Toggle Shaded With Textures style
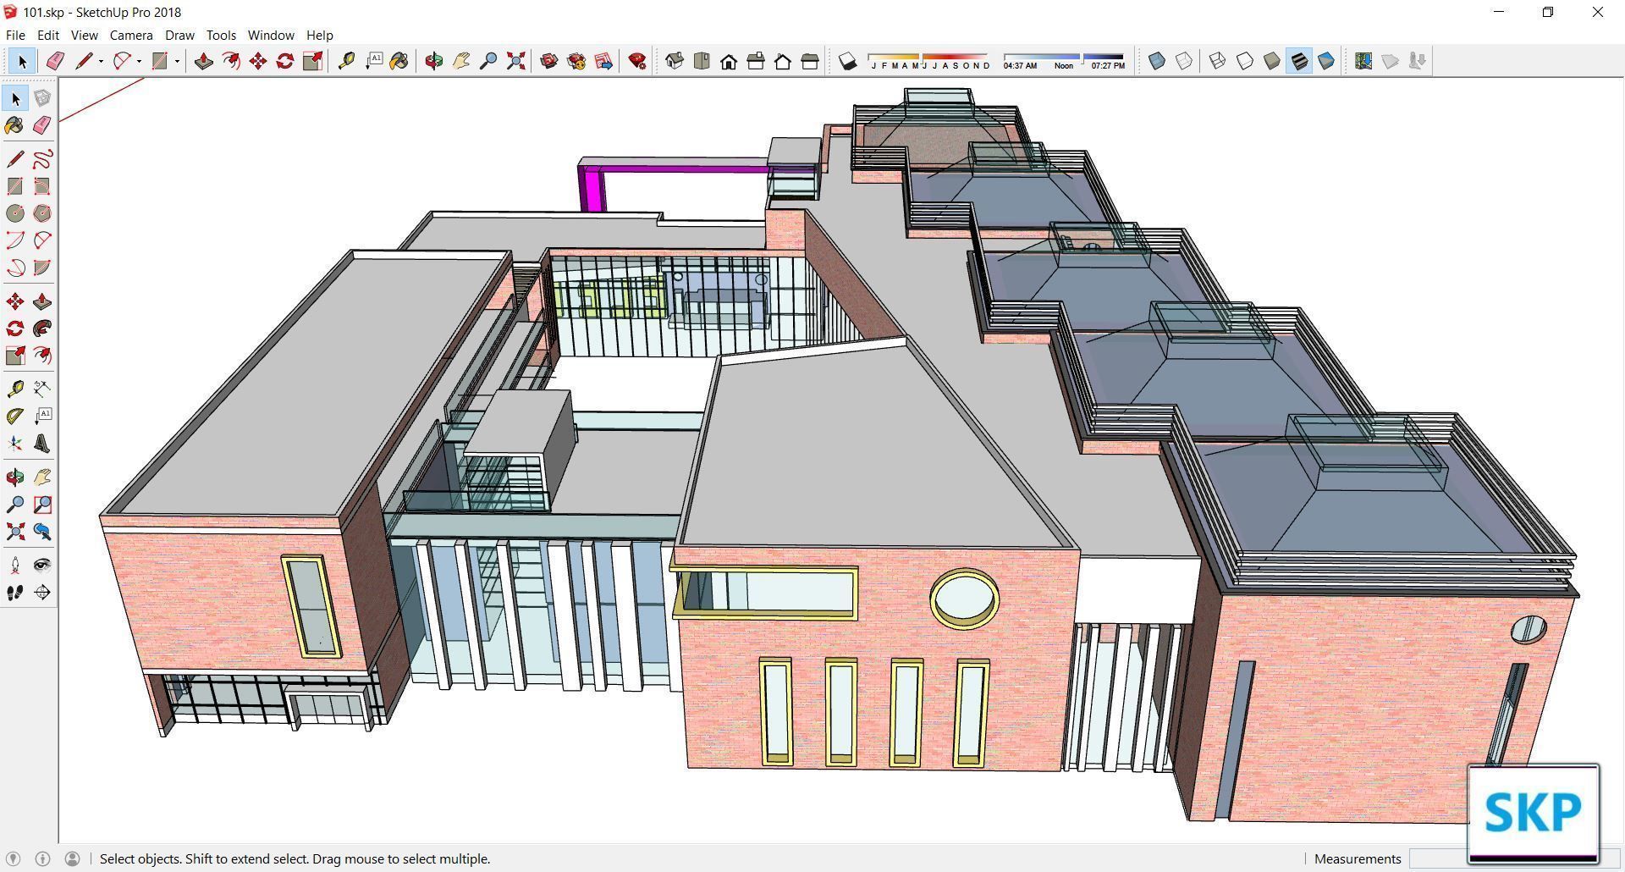 pos(1299,61)
